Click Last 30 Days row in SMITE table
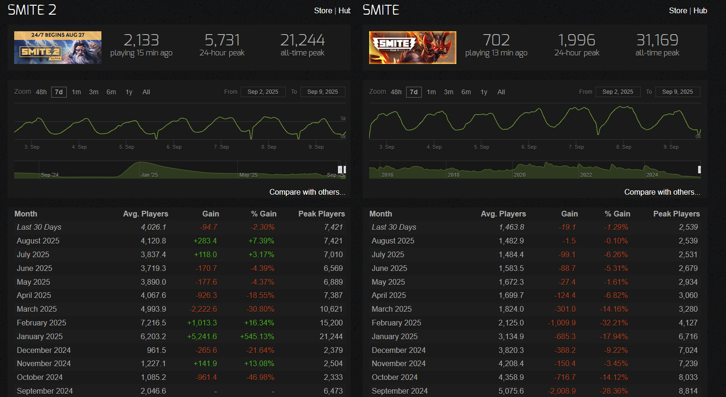 (x=535, y=227)
